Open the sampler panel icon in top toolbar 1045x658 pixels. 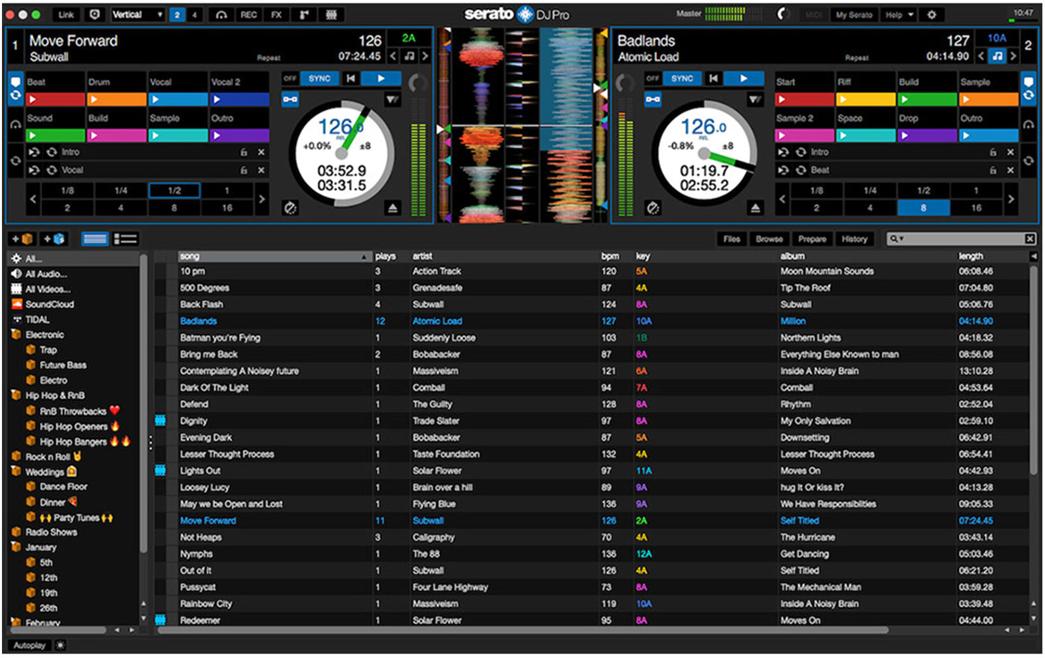pos(304,14)
